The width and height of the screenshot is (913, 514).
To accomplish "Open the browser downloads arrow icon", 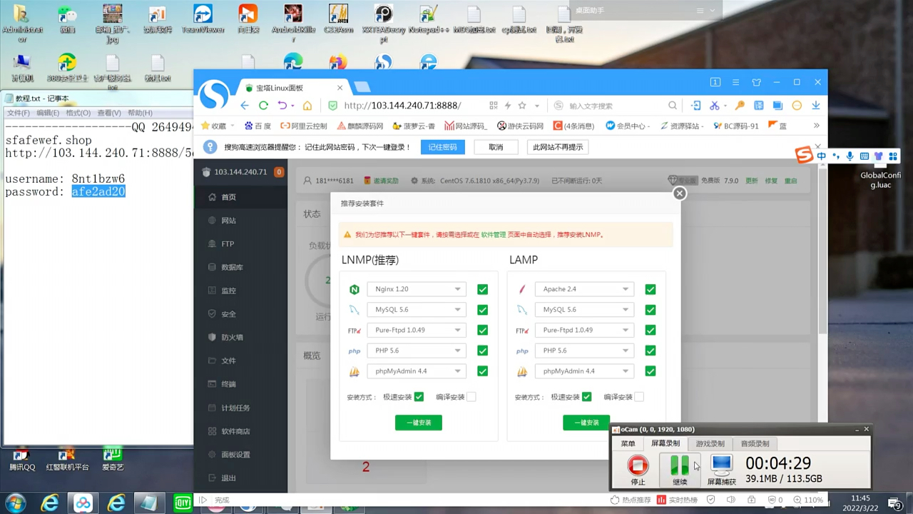I will pyautogui.click(x=815, y=106).
